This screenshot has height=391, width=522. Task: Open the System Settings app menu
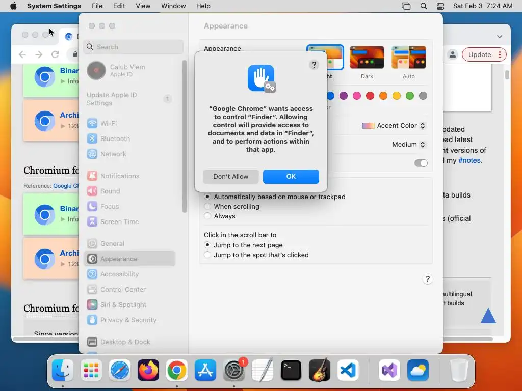point(54,6)
